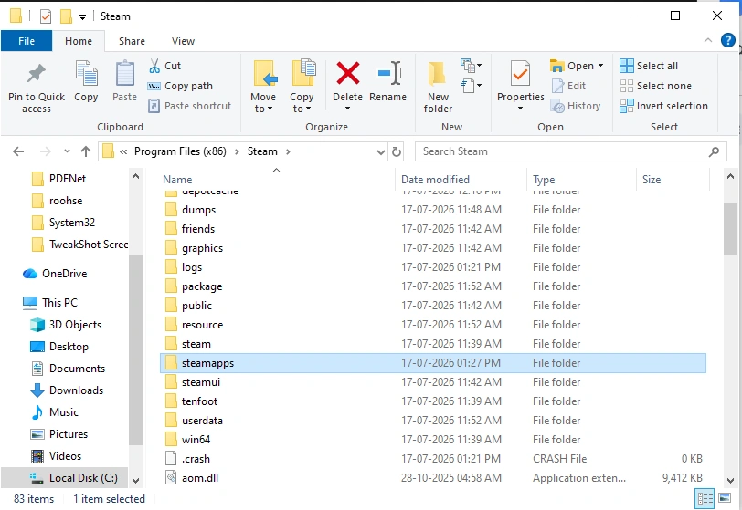Expand address bar previous locations dropdown
This screenshot has height=510, width=742.
(x=380, y=151)
